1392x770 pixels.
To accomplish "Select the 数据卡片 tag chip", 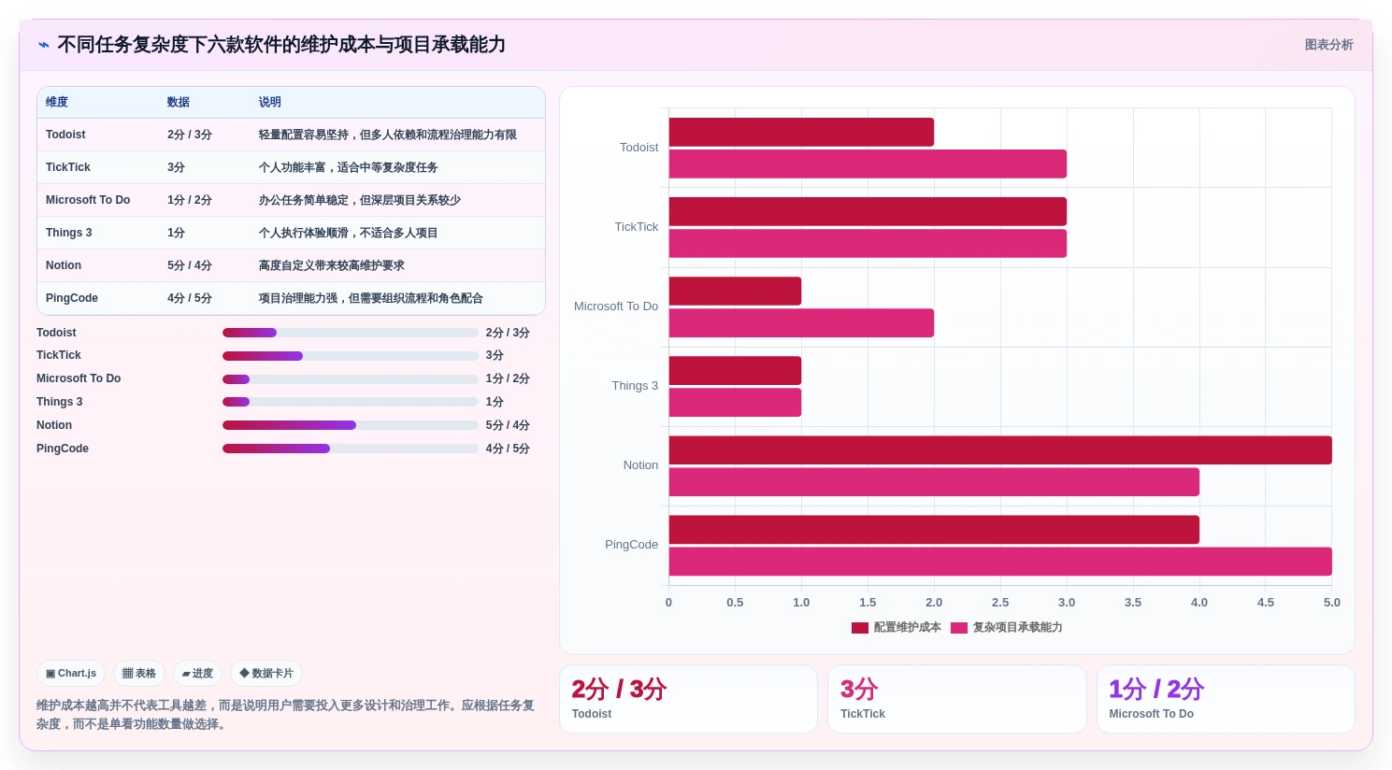I will [266, 673].
